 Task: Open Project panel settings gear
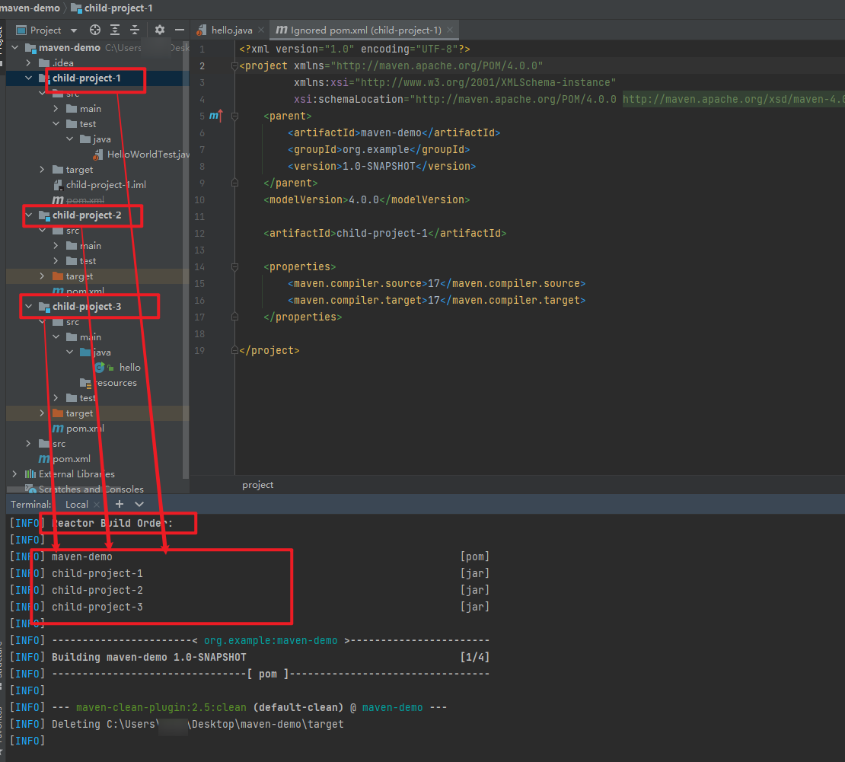[160, 30]
